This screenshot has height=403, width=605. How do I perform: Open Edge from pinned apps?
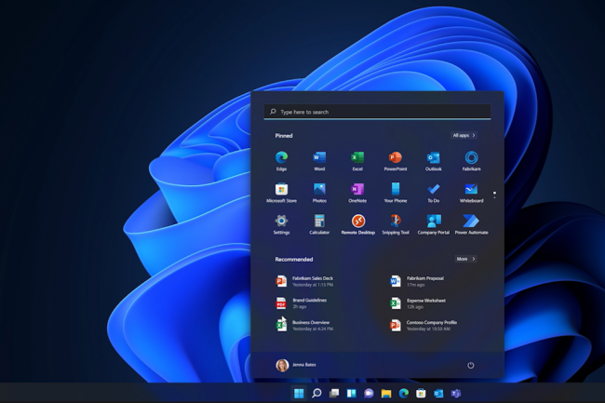pos(281,161)
